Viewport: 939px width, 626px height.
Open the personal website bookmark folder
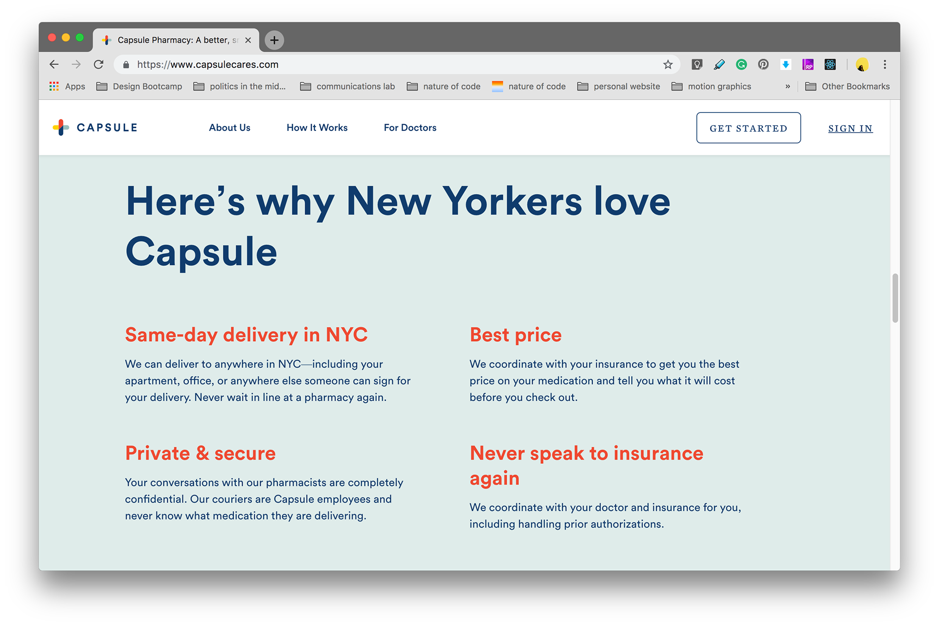point(619,86)
